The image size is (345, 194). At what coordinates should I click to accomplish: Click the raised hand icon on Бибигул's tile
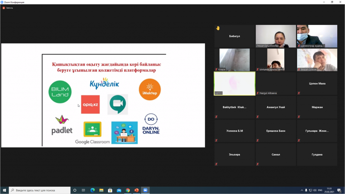click(x=218, y=28)
